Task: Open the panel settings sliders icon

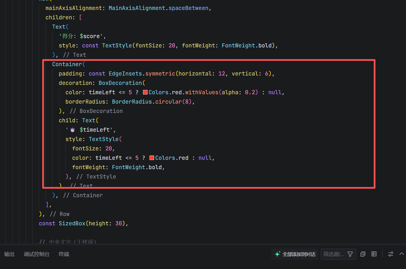Action: point(391,254)
